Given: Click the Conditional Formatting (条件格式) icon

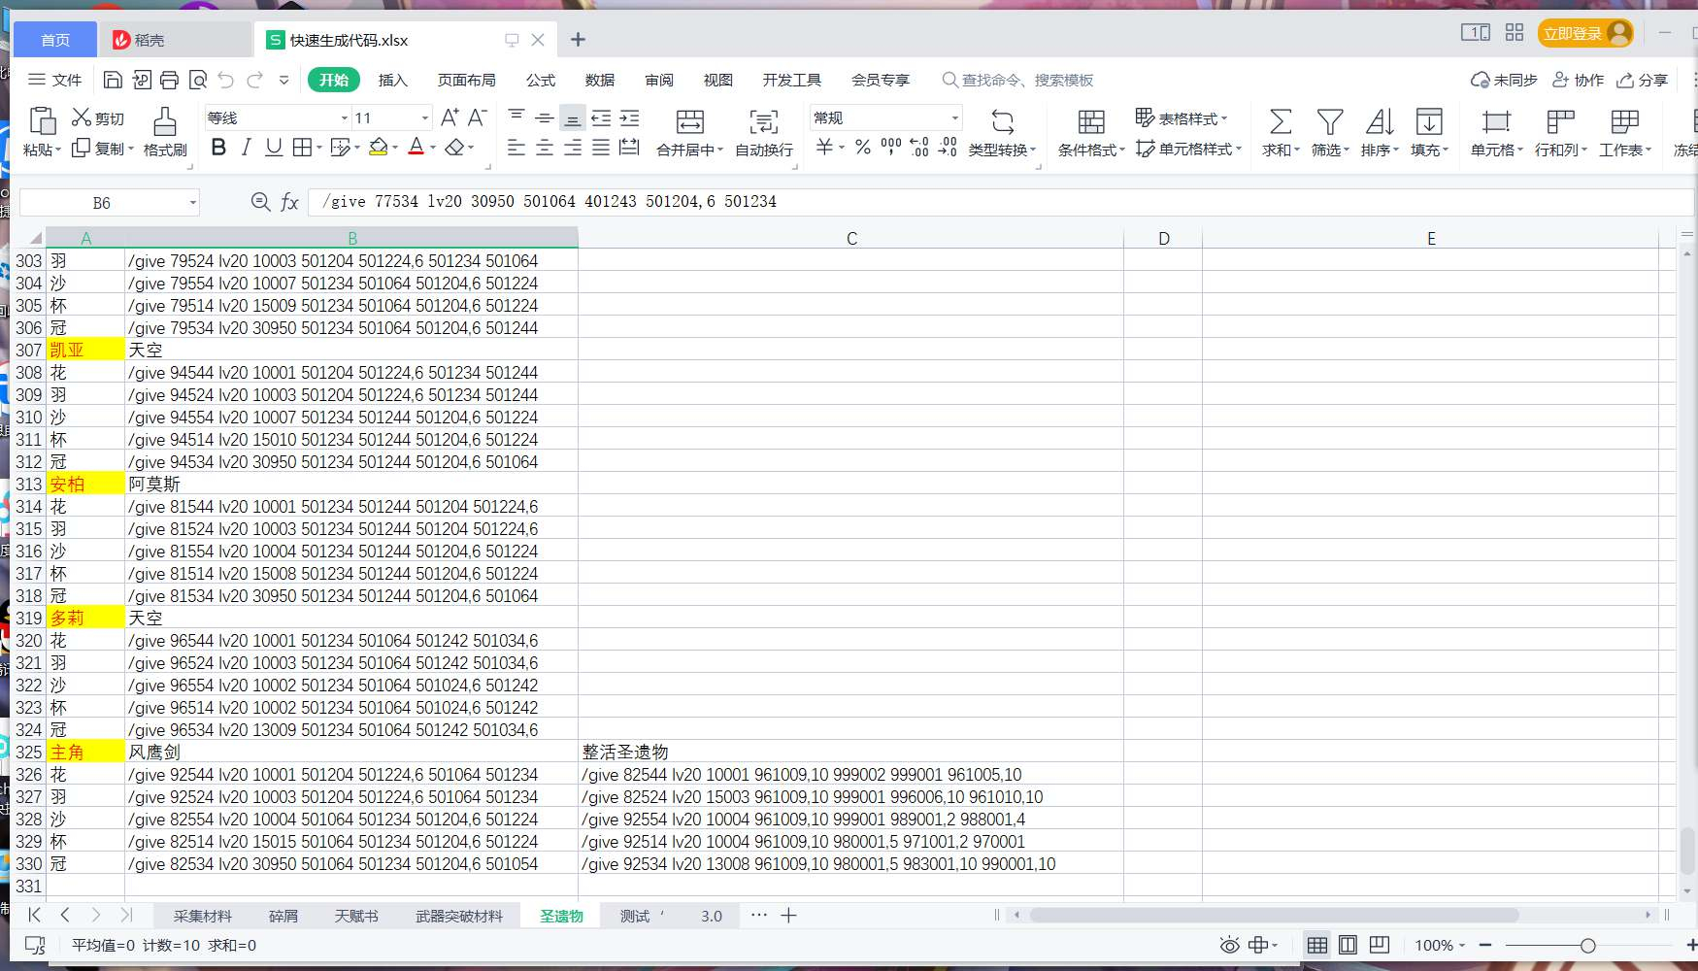Looking at the screenshot, I should [1091, 121].
